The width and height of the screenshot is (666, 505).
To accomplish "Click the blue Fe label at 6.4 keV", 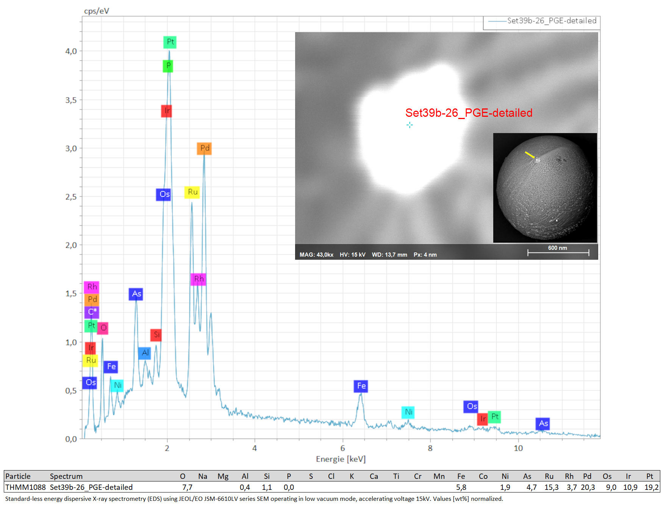I will tap(361, 386).
